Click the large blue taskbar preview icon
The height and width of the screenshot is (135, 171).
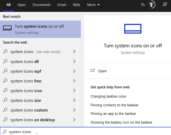[133, 29]
